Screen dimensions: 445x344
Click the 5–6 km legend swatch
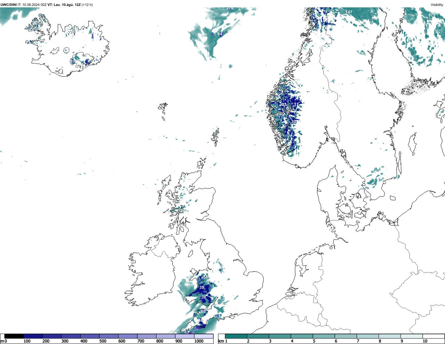pos(324,336)
